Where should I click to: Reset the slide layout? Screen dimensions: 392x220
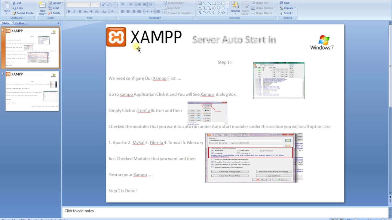pos(54,8)
